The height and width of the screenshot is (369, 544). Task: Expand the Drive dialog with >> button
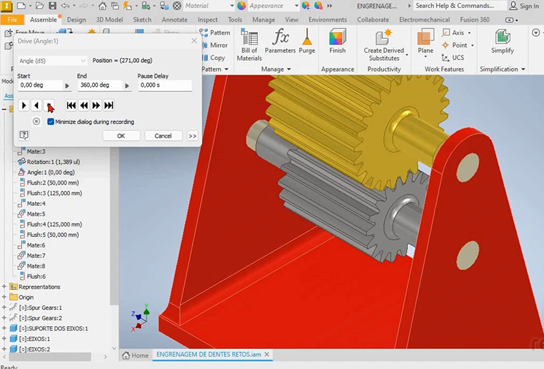(192, 136)
